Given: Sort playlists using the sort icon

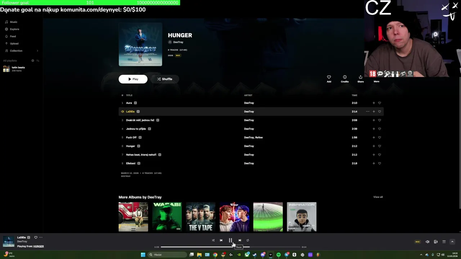Looking at the screenshot, I should pyautogui.click(x=38, y=60).
